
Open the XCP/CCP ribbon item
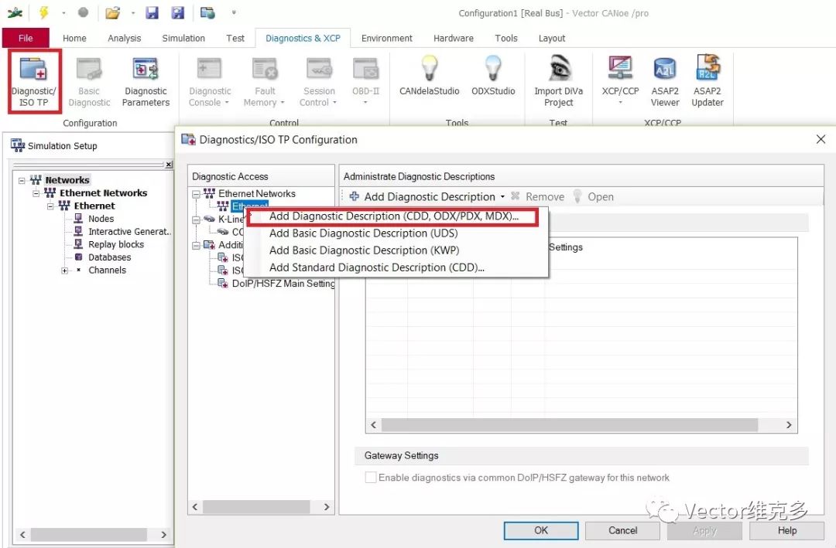620,79
